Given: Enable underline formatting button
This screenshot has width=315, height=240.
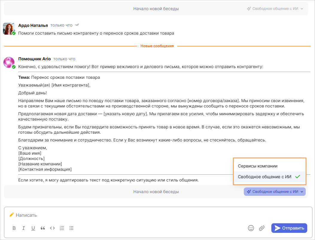Looking at the screenshot, I should coord(33,228).
